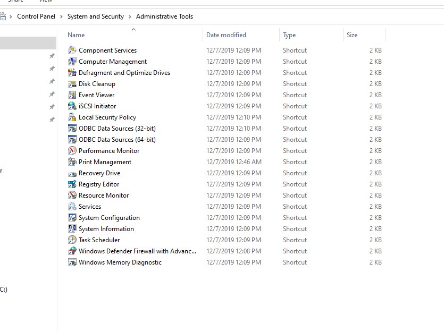Select Defragment and Optimize Drives name text
Viewport: 444px width, 332px height.
pos(124,73)
